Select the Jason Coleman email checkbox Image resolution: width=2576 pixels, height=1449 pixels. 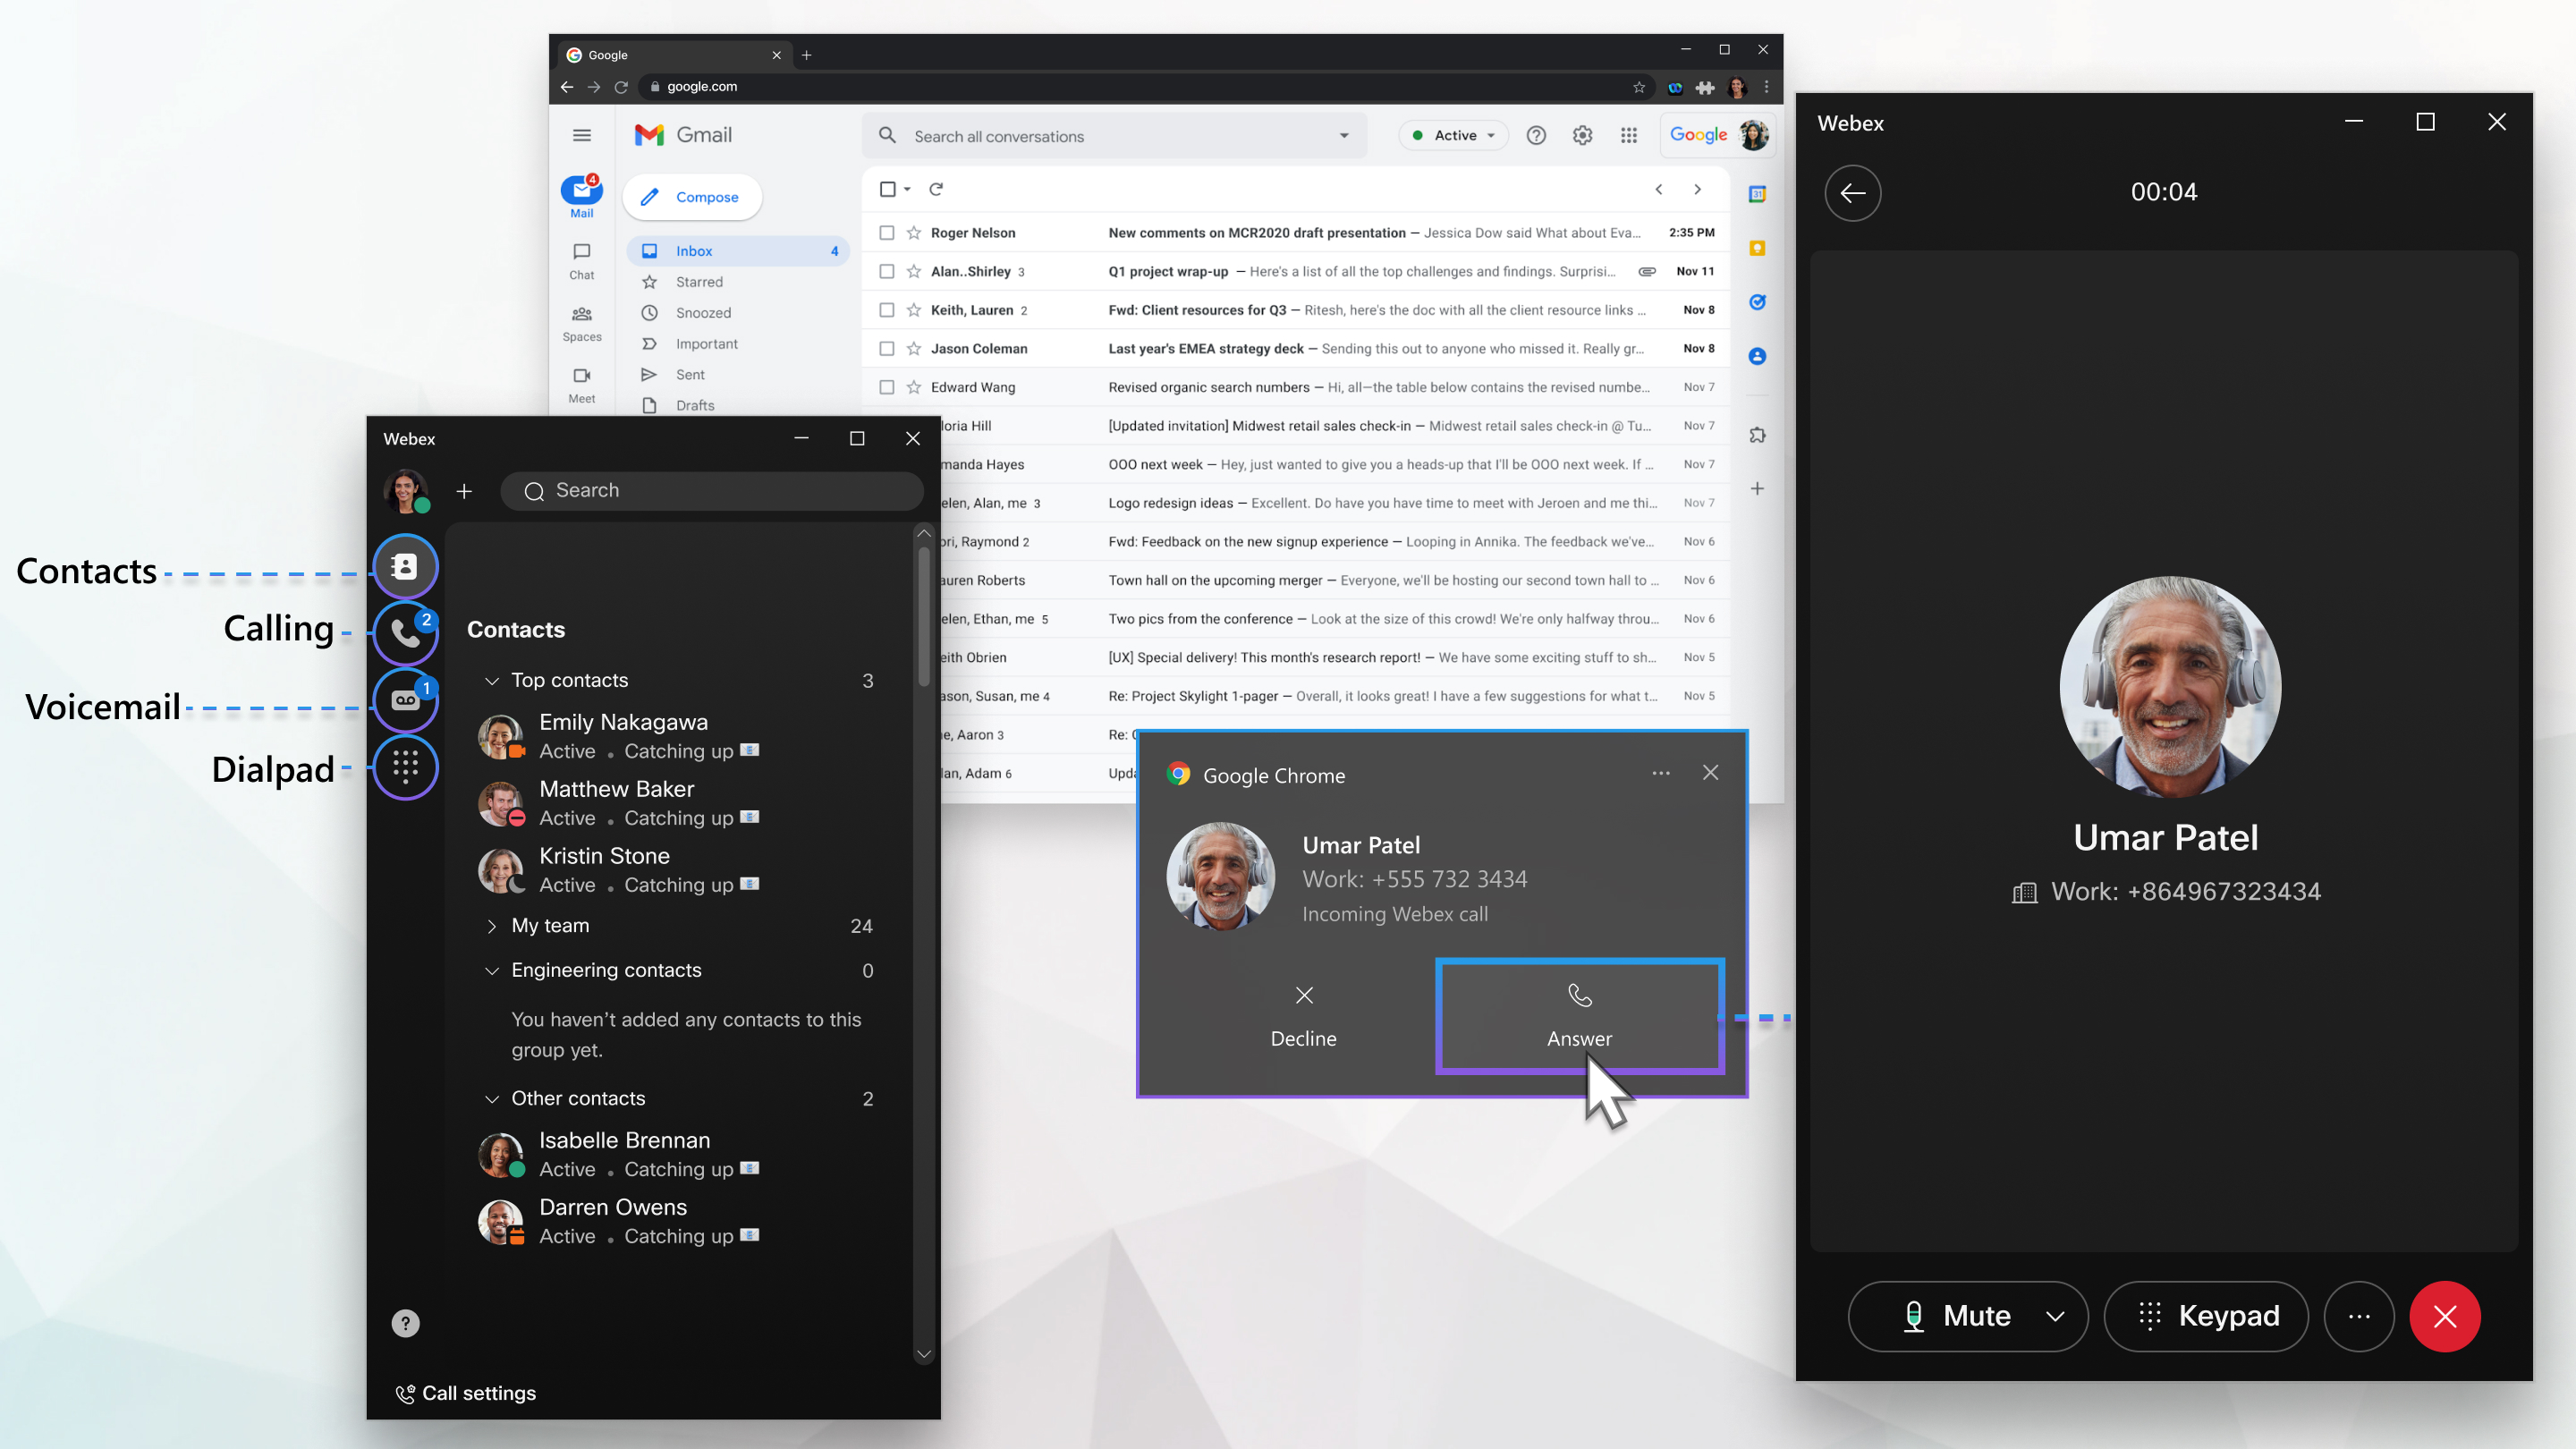pos(886,349)
